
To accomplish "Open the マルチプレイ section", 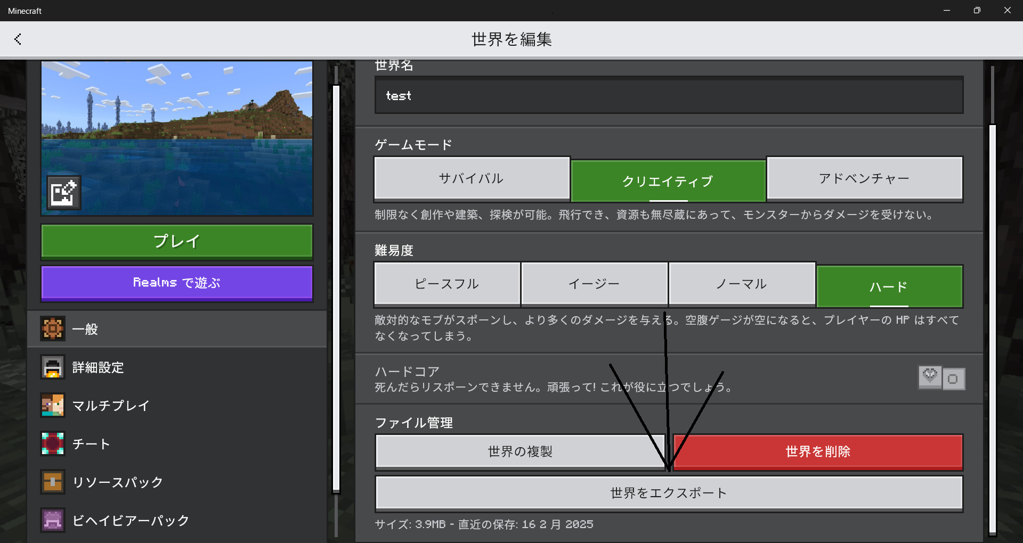I will click(177, 406).
